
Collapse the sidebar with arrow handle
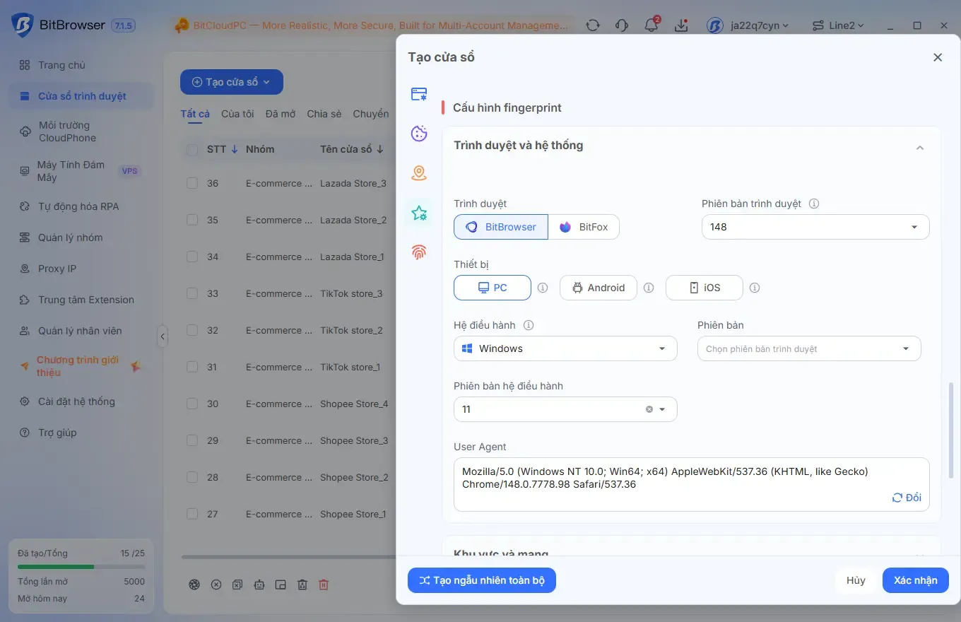coord(163,336)
